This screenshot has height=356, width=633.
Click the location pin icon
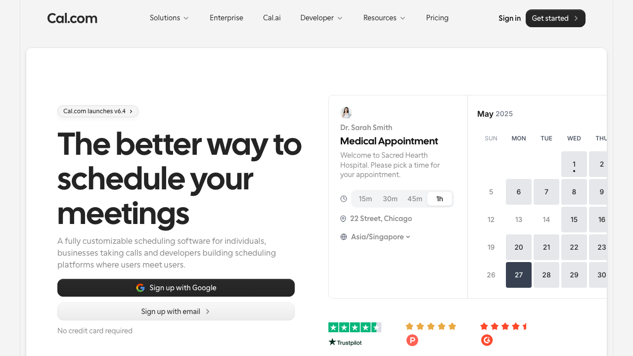pyautogui.click(x=343, y=219)
